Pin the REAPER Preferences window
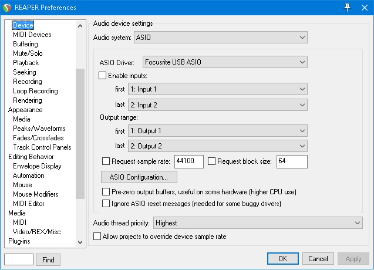Image resolution: width=374 pixels, height=270 pixels. [x=347, y=8]
